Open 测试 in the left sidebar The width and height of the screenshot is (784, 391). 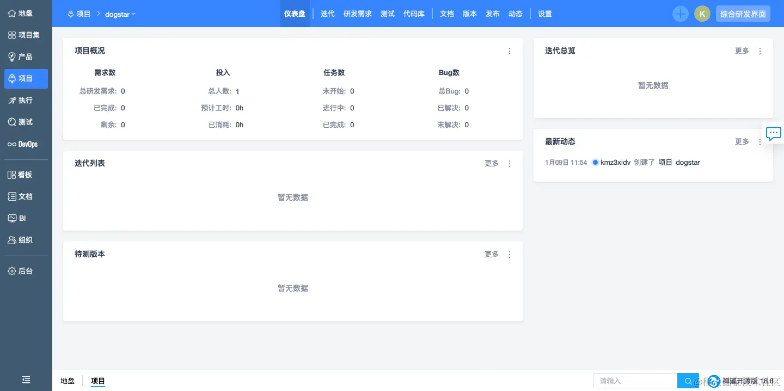(x=26, y=122)
